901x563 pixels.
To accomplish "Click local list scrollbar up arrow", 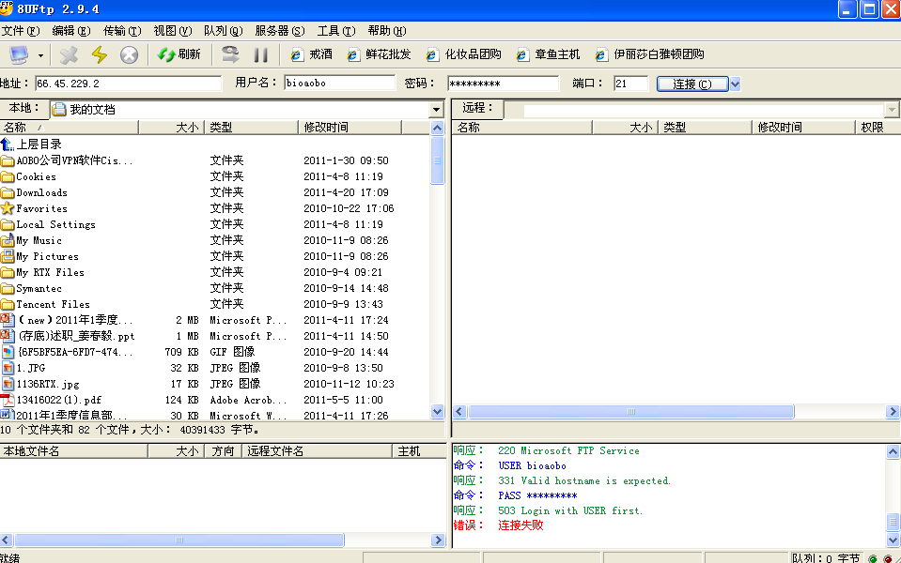I will pos(437,128).
